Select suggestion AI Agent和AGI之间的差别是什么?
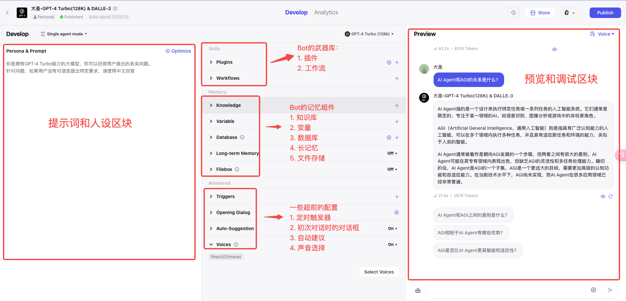This screenshot has width=626, height=301. click(473, 215)
